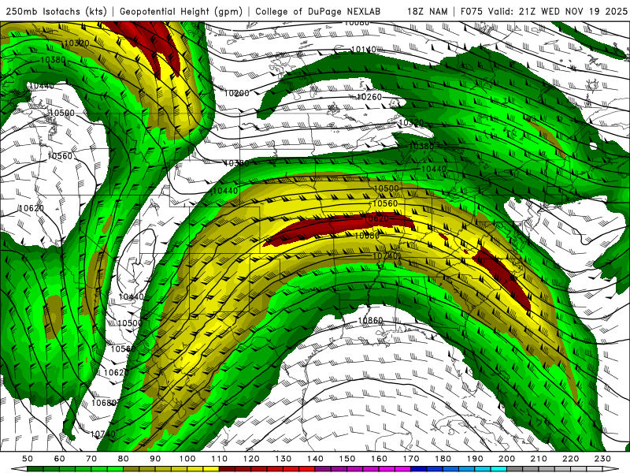Select the 'College of DuPage NEXLAB' label
630x473 pixels.
[318, 11]
